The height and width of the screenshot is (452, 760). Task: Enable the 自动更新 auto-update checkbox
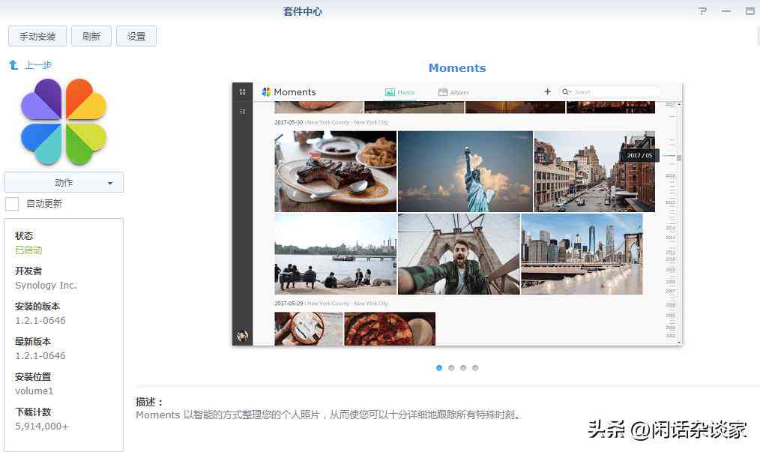tap(12, 204)
